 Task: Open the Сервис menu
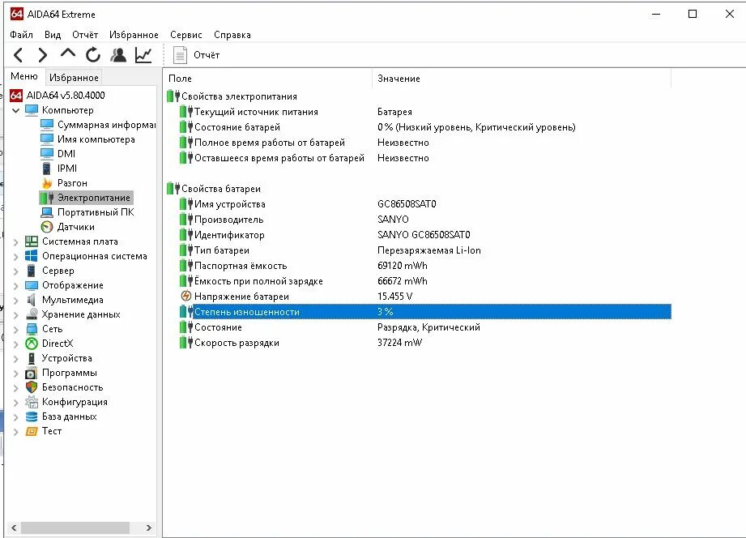pyautogui.click(x=185, y=34)
